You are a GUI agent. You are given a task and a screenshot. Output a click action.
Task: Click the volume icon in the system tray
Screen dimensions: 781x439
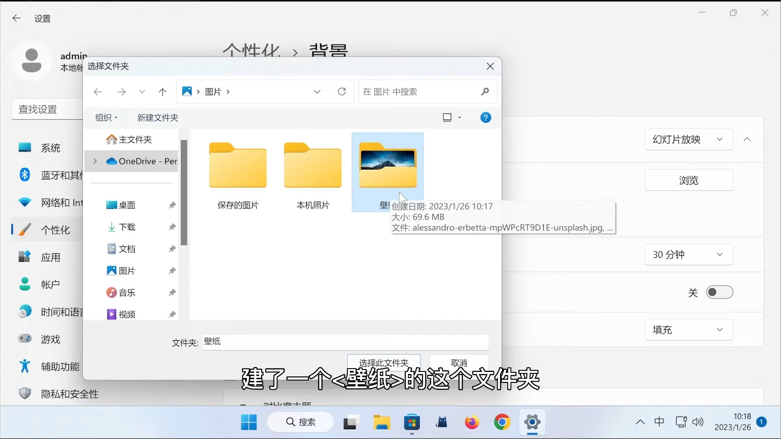(x=698, y=422)
